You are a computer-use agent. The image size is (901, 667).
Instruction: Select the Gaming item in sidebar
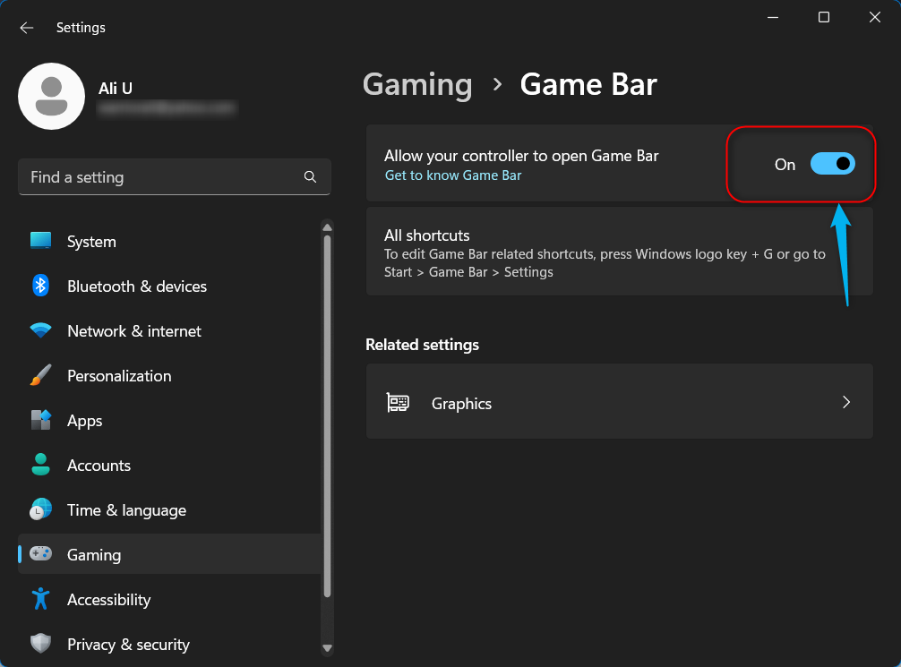point(94,554)
